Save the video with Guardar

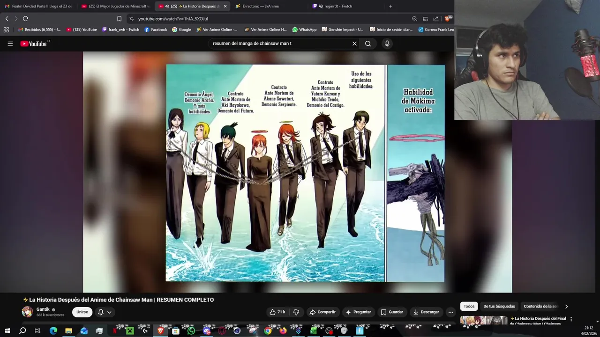click(x=392, y=312)
